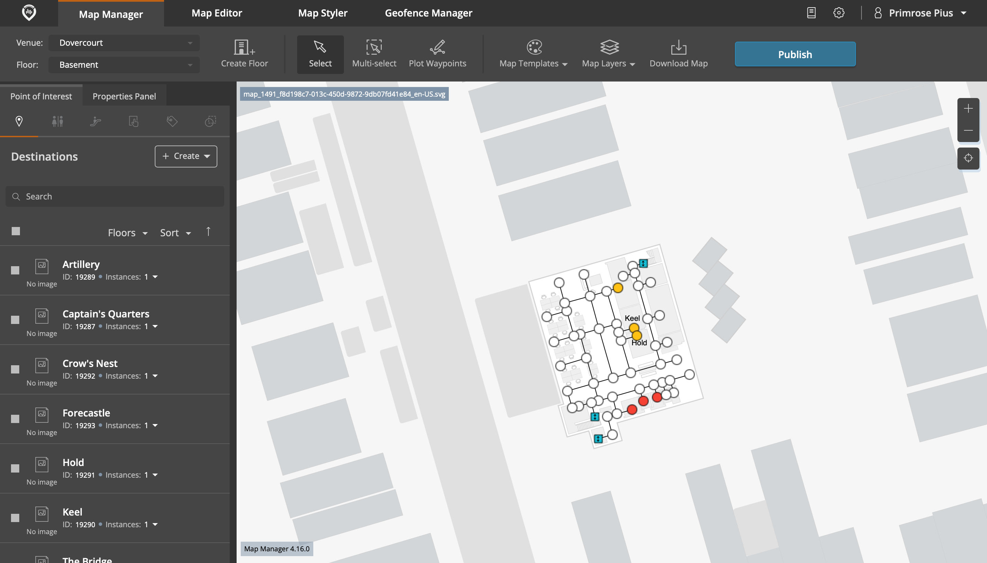Image resolution: width=987 pixels, height=563 pixels.
Task: Open the restrooms/amenities POI category
Action: 57,121
